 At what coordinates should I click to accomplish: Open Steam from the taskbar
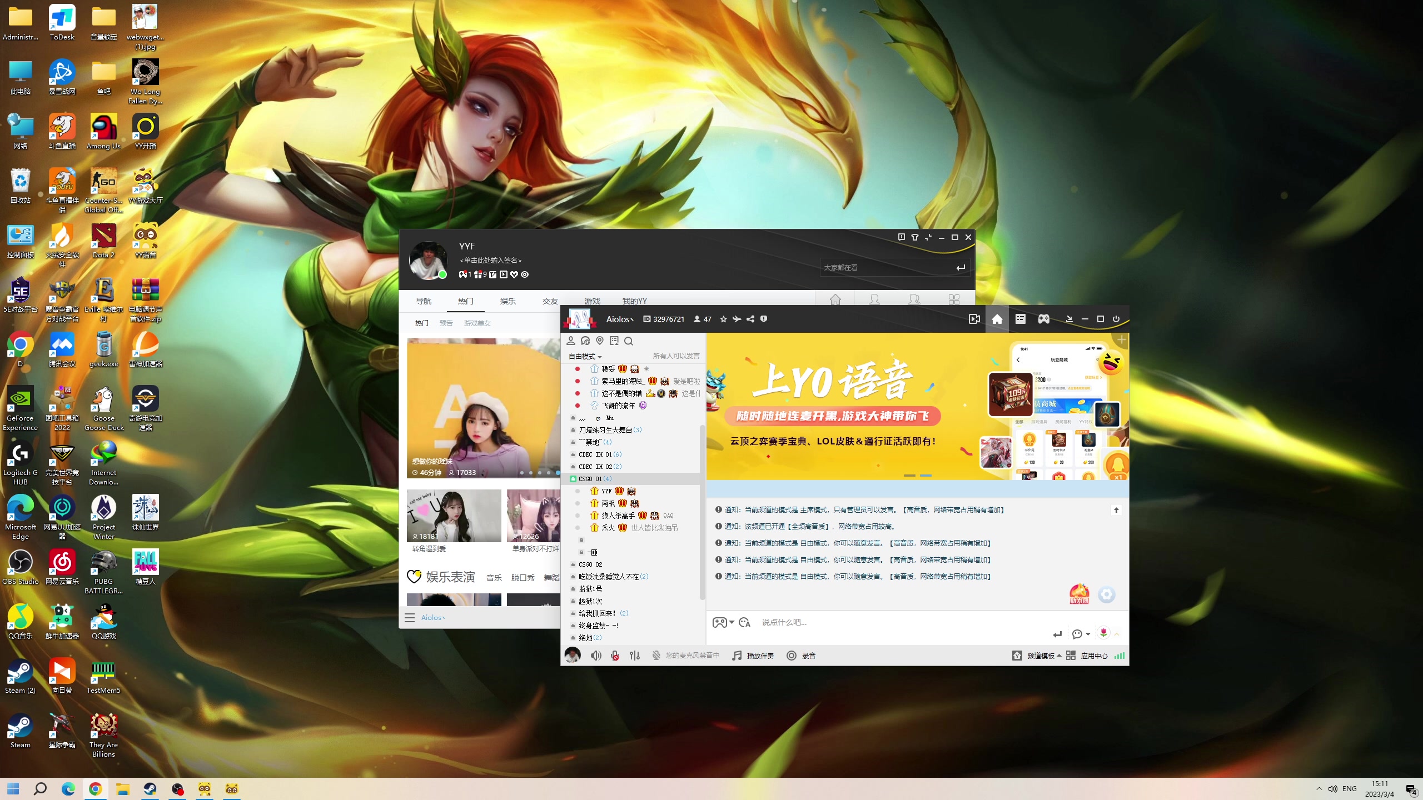coord(150,789)
